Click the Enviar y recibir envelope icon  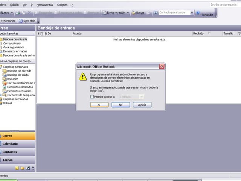[105, 12]
